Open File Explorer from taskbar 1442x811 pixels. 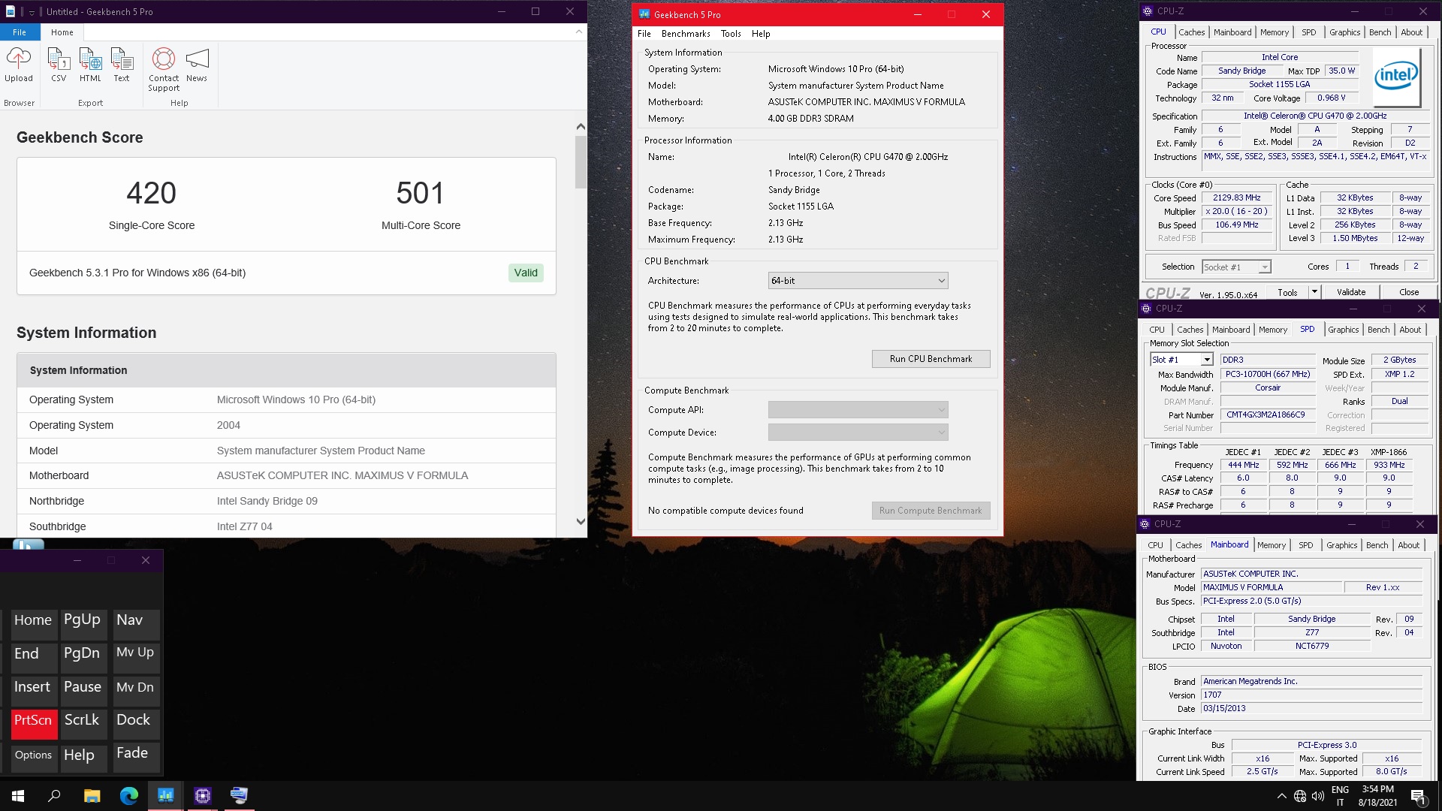[92, 796]
